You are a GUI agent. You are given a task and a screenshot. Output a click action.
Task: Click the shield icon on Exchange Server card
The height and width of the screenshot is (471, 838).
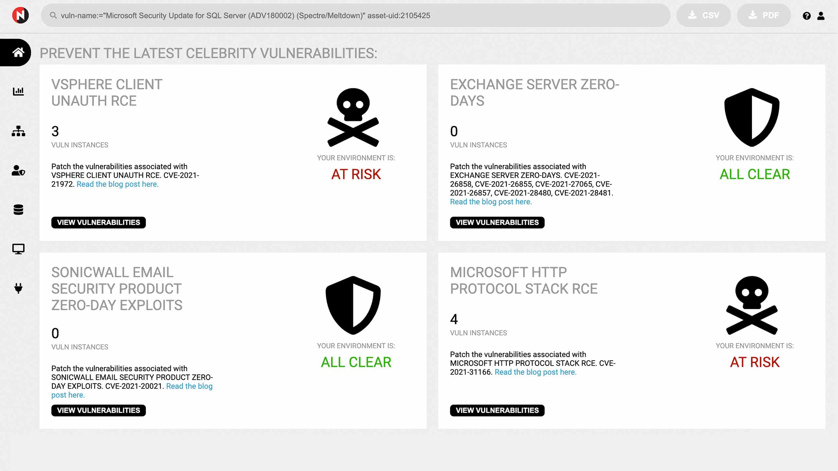coord(752,117)
